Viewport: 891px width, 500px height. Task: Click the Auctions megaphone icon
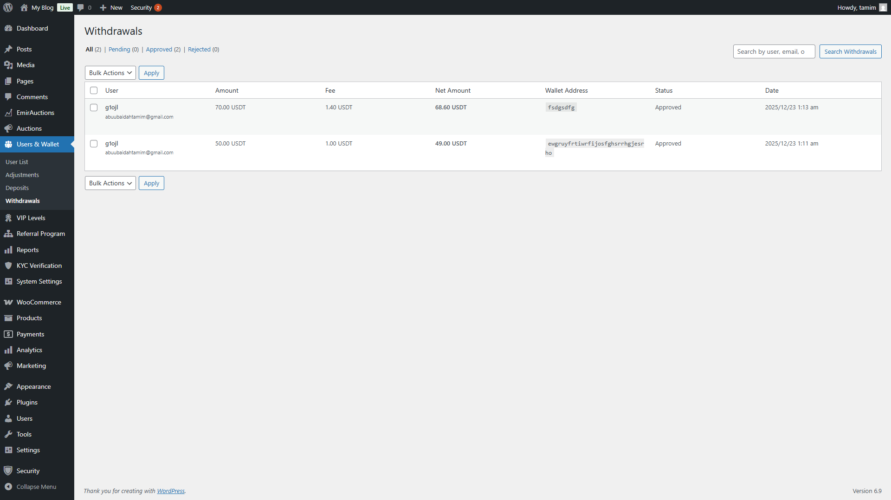point(8,128)
